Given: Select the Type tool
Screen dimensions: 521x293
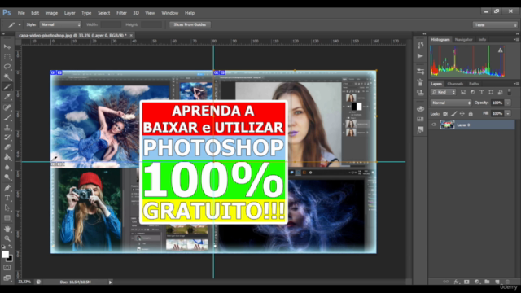Looking at the screenshot, I should click(x=7, y=198).
